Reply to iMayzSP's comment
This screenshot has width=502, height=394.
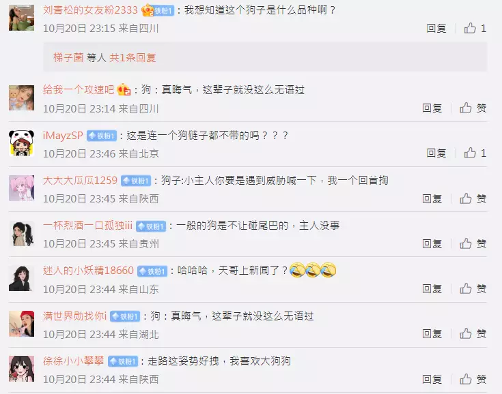[x=436, y=153]
